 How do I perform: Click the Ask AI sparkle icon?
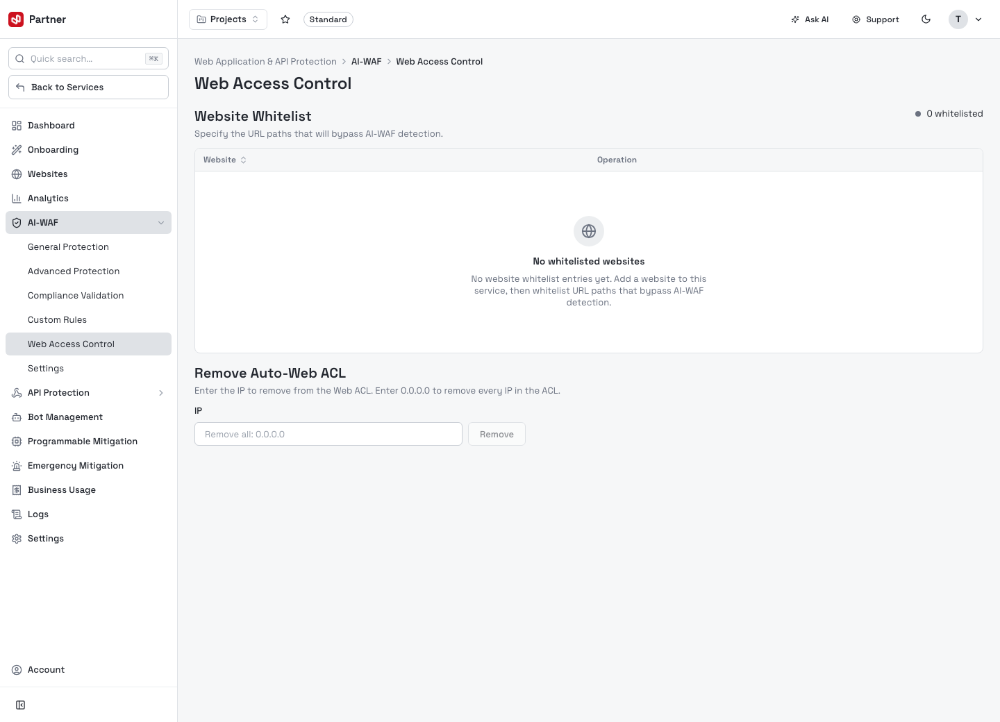(x=795, y=19)
